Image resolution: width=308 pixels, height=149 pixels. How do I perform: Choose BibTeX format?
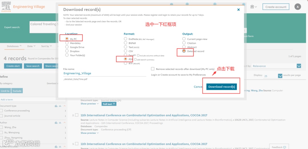click(x=125, y=43)
